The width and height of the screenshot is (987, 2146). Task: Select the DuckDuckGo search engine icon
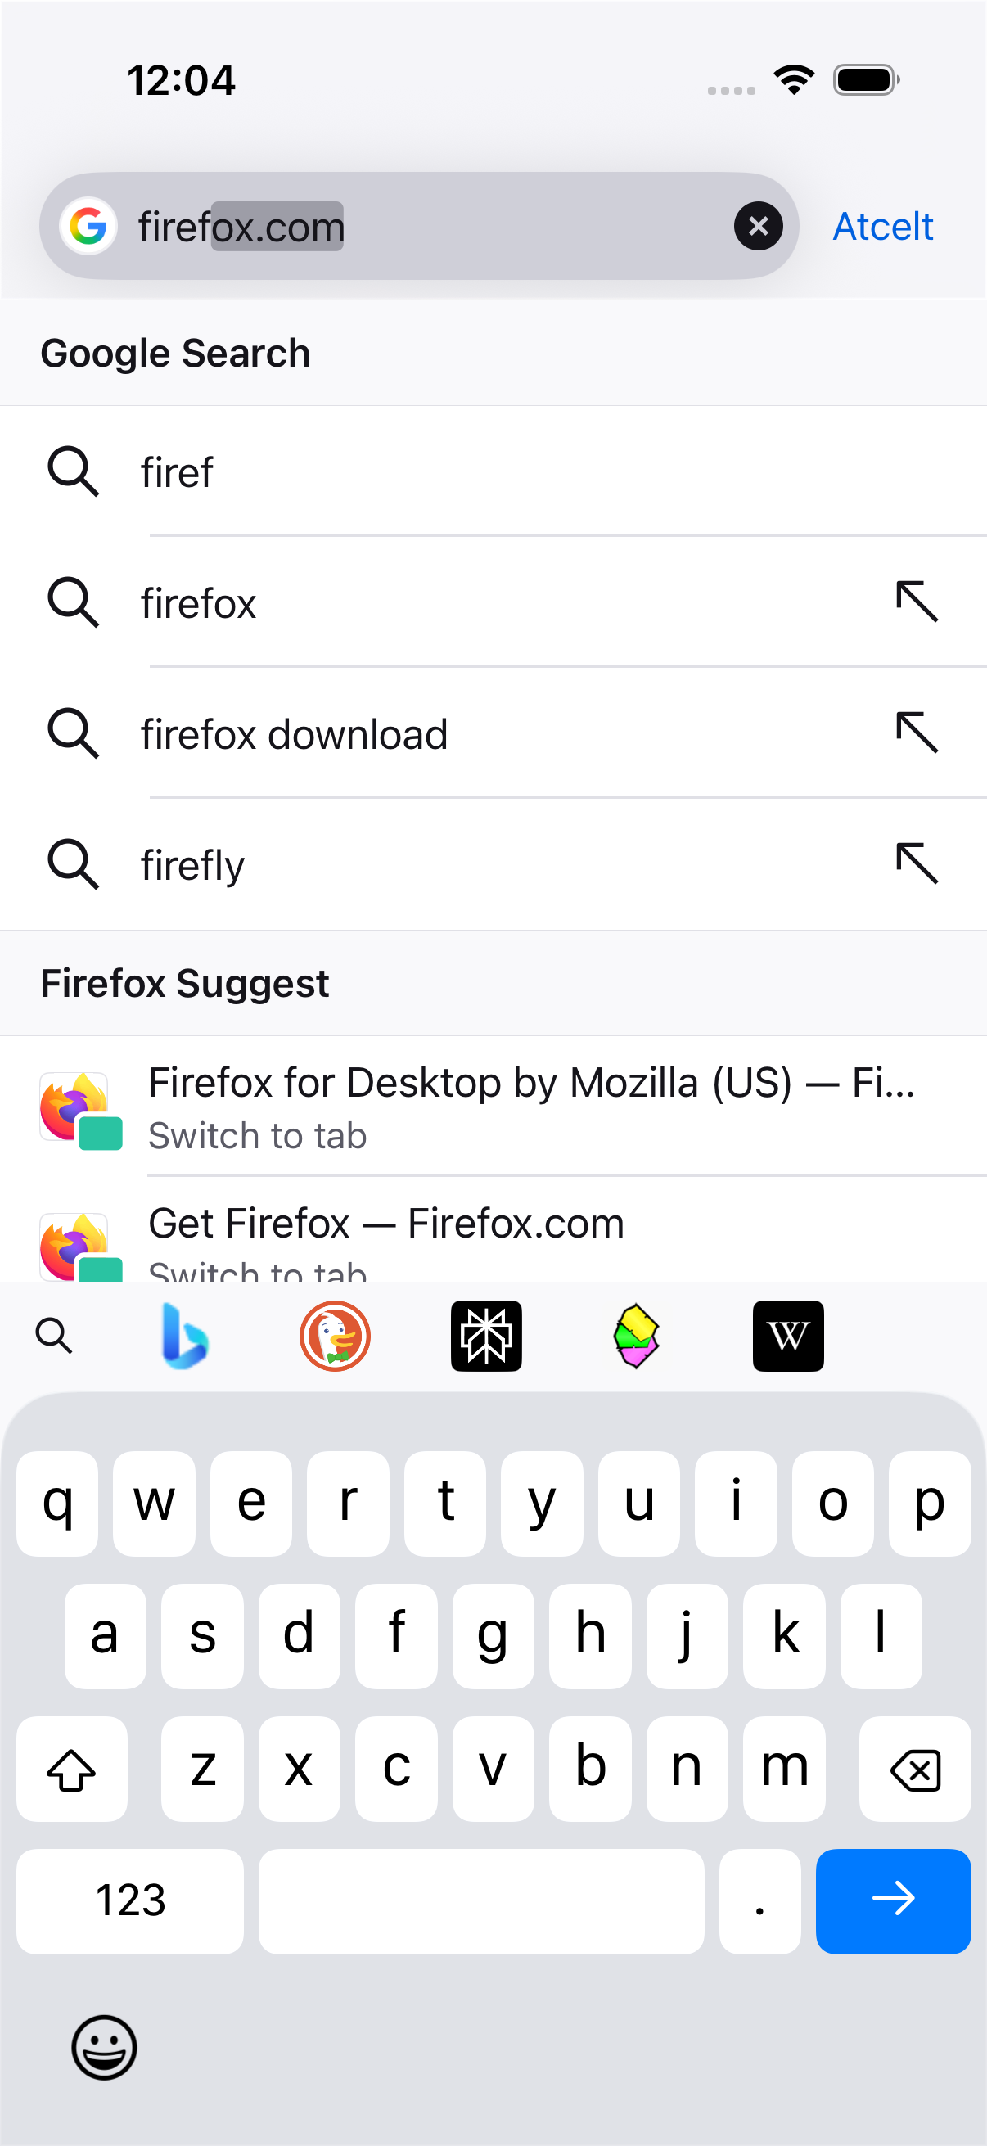tap(335, 1336)
